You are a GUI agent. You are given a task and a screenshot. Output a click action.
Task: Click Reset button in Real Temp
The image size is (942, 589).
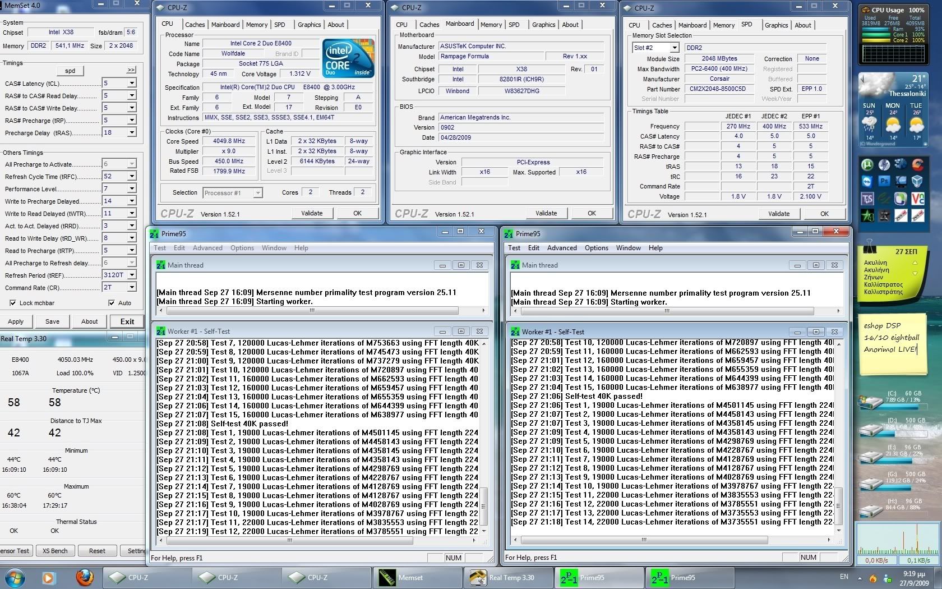tap(97, 551)
